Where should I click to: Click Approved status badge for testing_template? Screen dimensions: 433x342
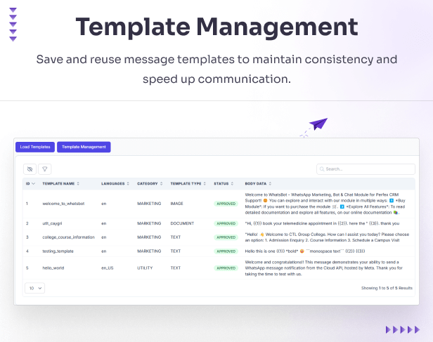tap(226, 251)
